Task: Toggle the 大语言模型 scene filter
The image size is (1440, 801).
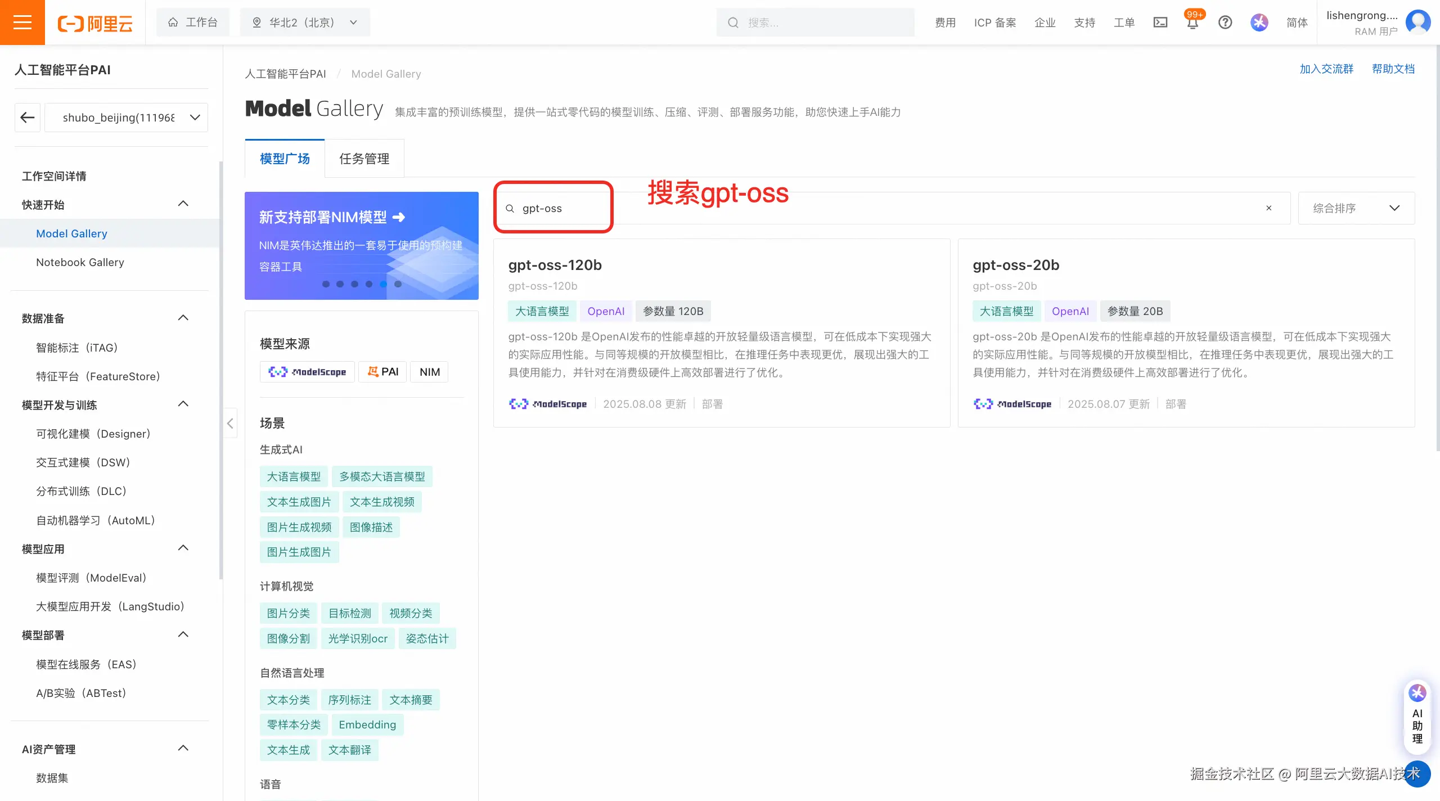Action: point(294,476)
